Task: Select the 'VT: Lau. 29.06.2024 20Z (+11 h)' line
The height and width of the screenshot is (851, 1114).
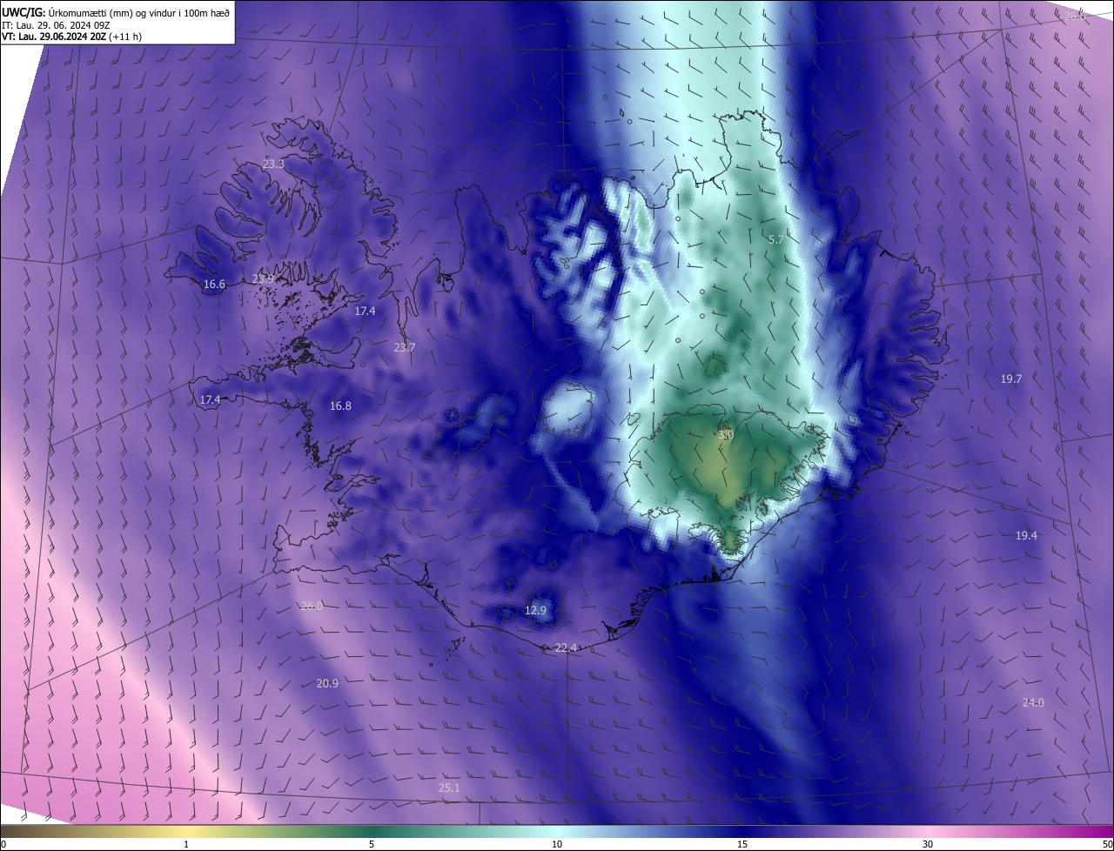Action: (71, 37)
